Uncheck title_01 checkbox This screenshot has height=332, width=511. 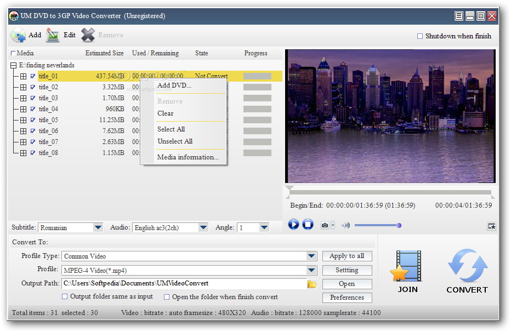click(33, 76)
